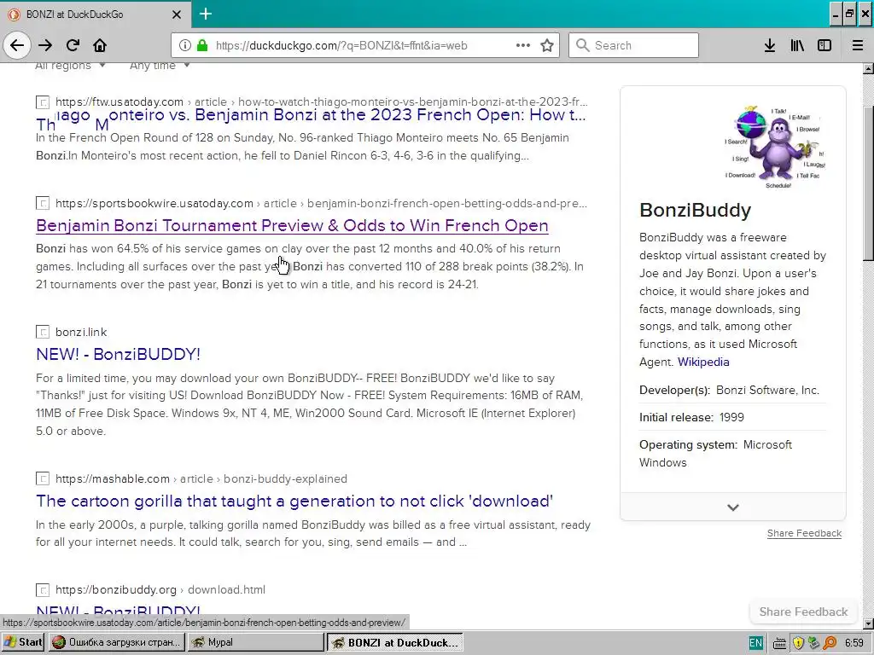Viewport: 874px width, 655px height.
Task: Open the Downloads arrow in toolbar
Action: 770,45
